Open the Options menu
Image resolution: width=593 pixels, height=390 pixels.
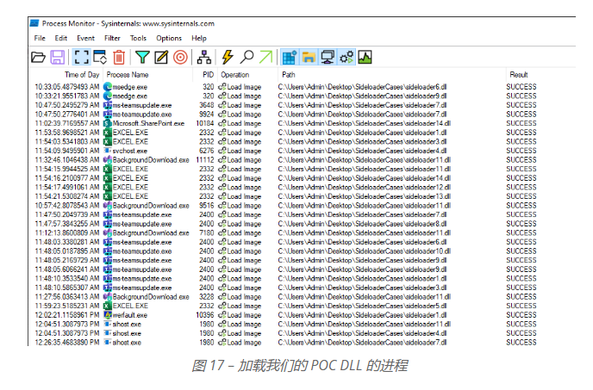click(x=169, y=38)
